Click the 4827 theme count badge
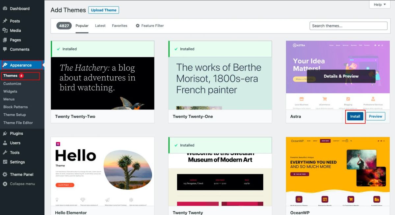Image resolution: width=395 pixels, height=215 pixels. tap(65, 26)
